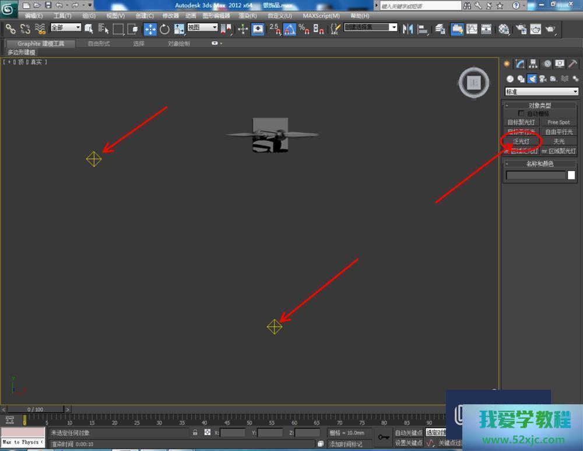
Task: Toggle 自动关键点 auto key mode
Action: 408,433
